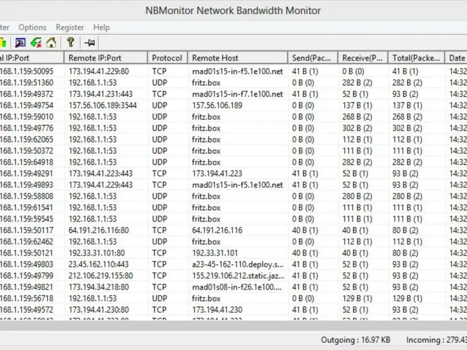The height and width of the screenshot is (350, 467).
Task: Select the row with local port 168.1.159:51360
Action: click(233, 83)
